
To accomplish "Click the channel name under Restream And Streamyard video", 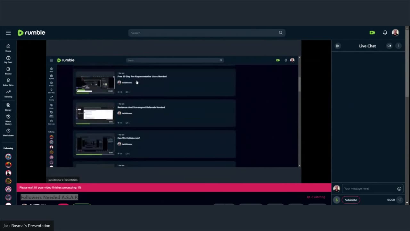I will 127,113.
